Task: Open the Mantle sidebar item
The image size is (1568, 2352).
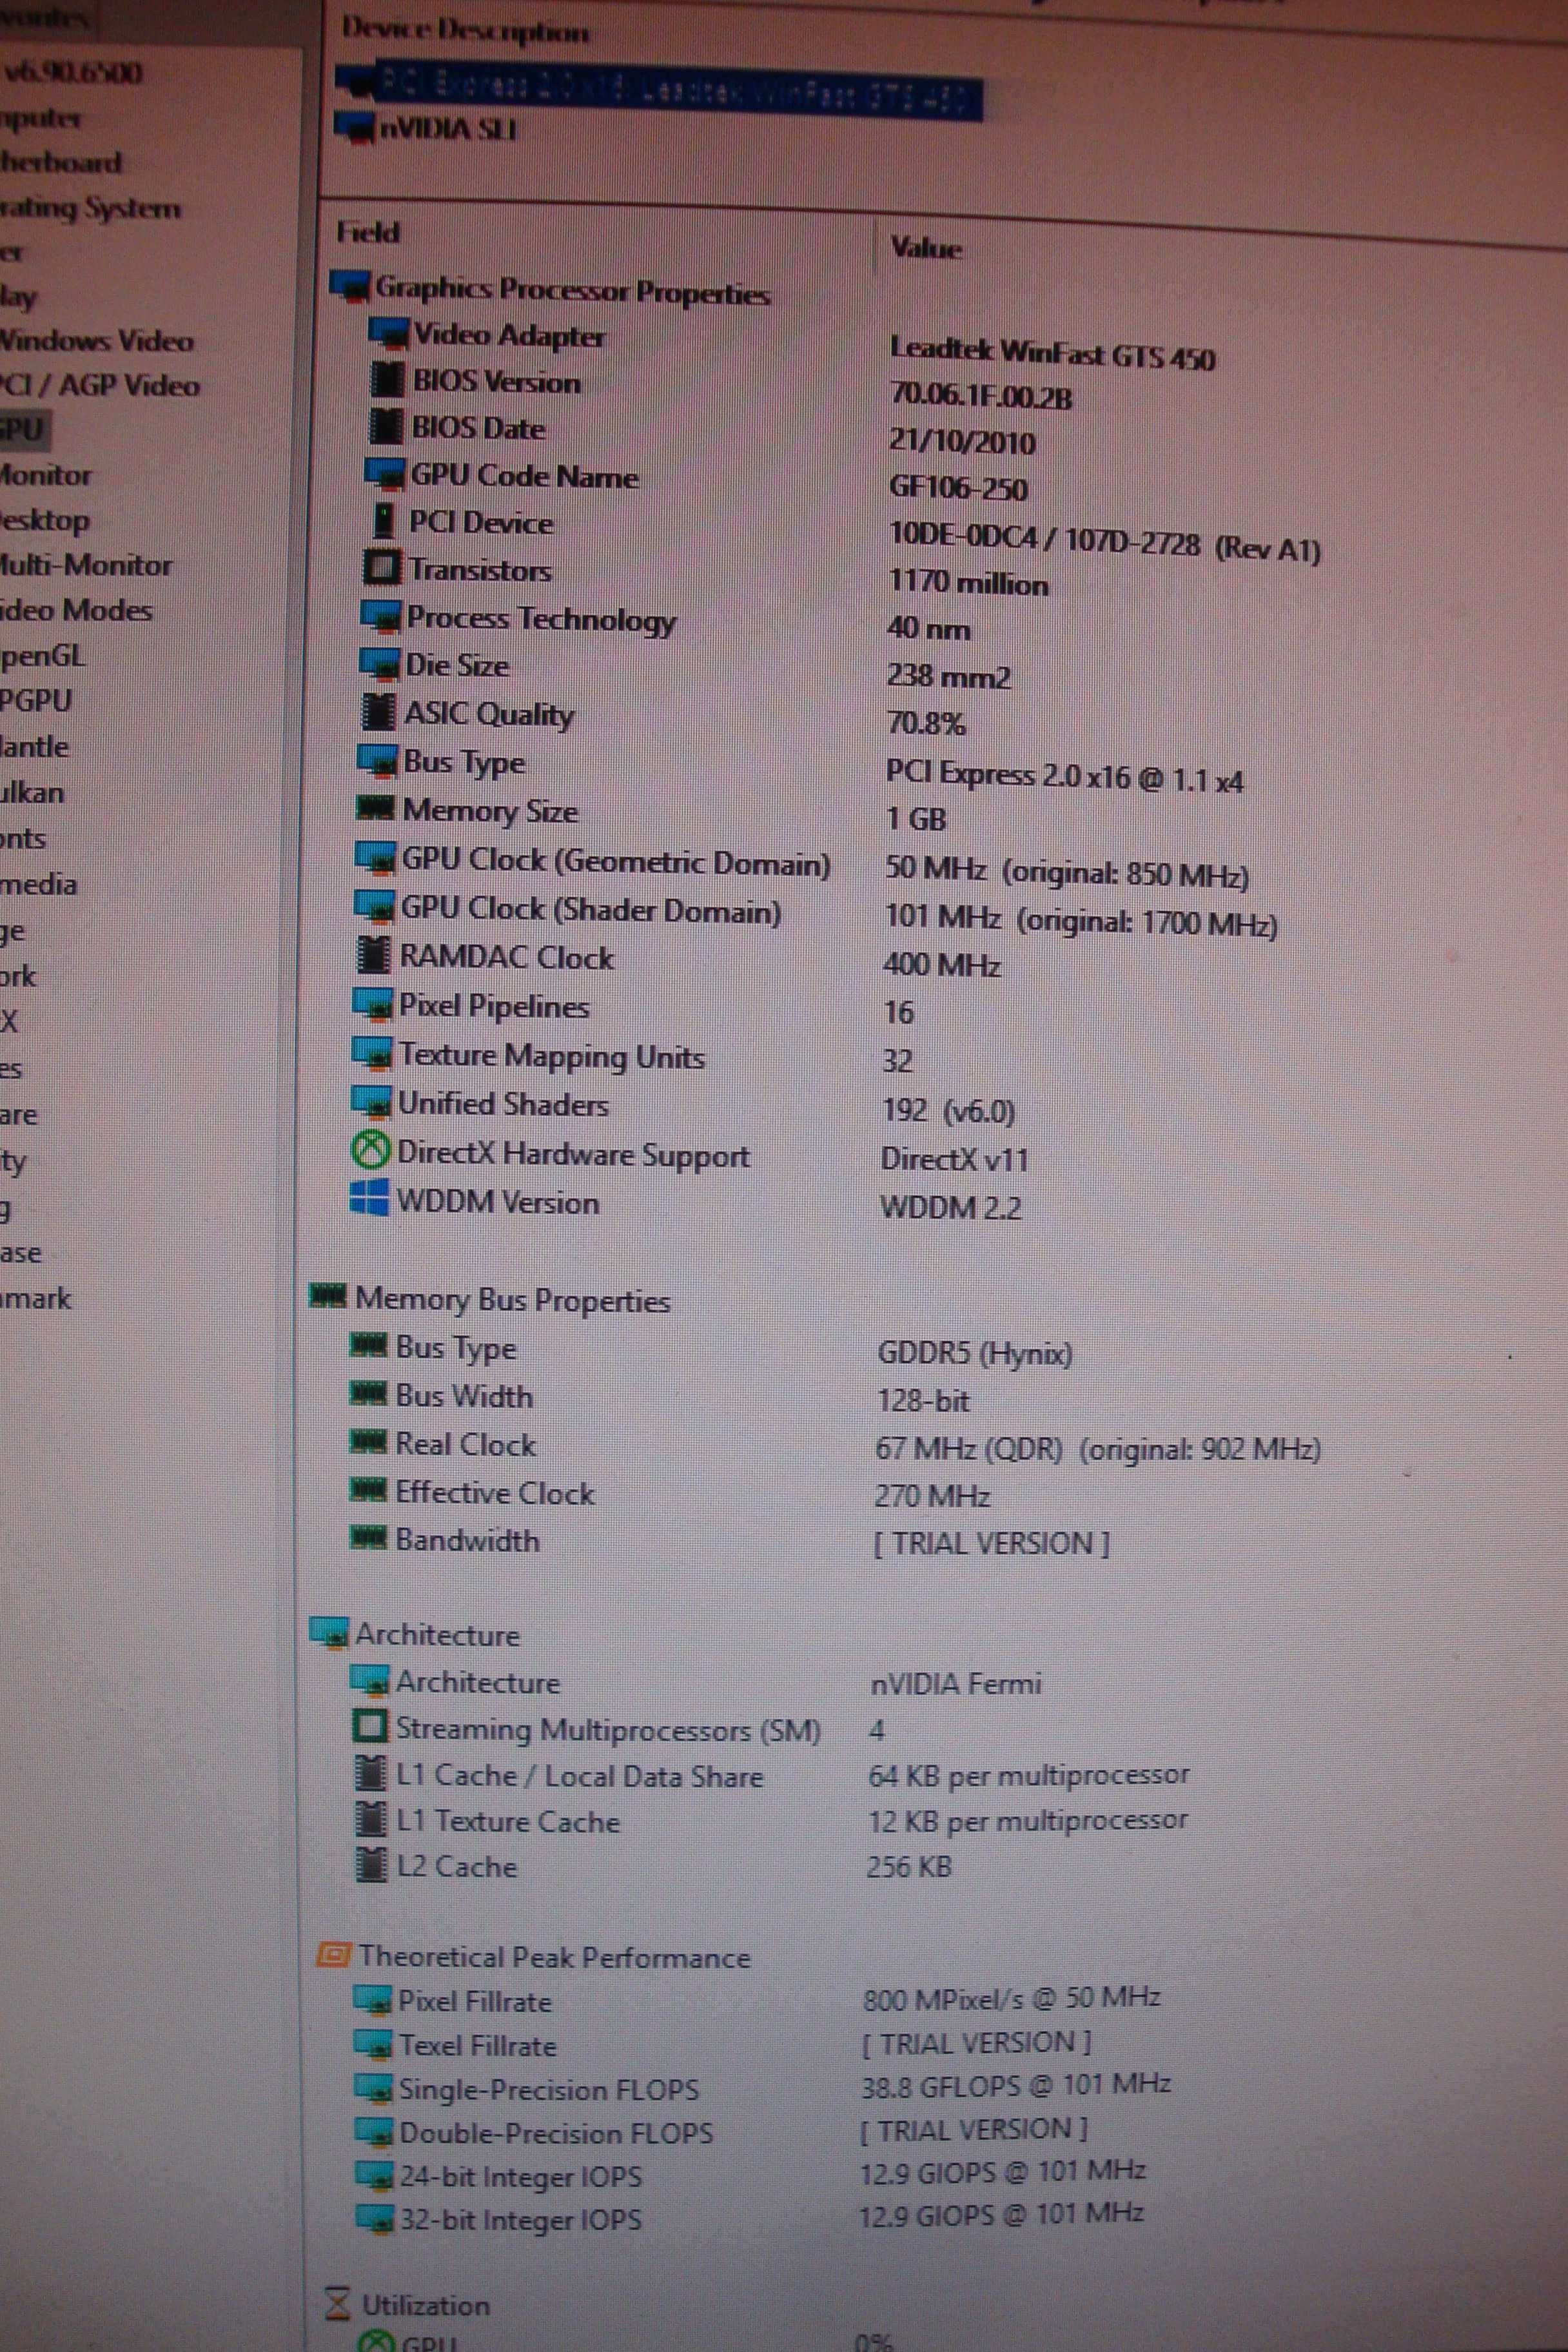Action: (x=34, y=746)
